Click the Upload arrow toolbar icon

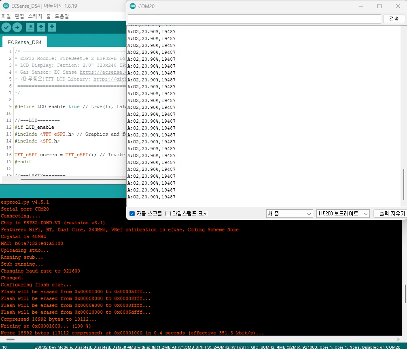pos(17,27)
